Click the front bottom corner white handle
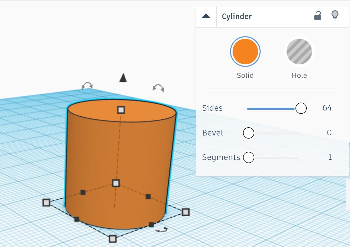The image size is (350, 247). point(113,239)
